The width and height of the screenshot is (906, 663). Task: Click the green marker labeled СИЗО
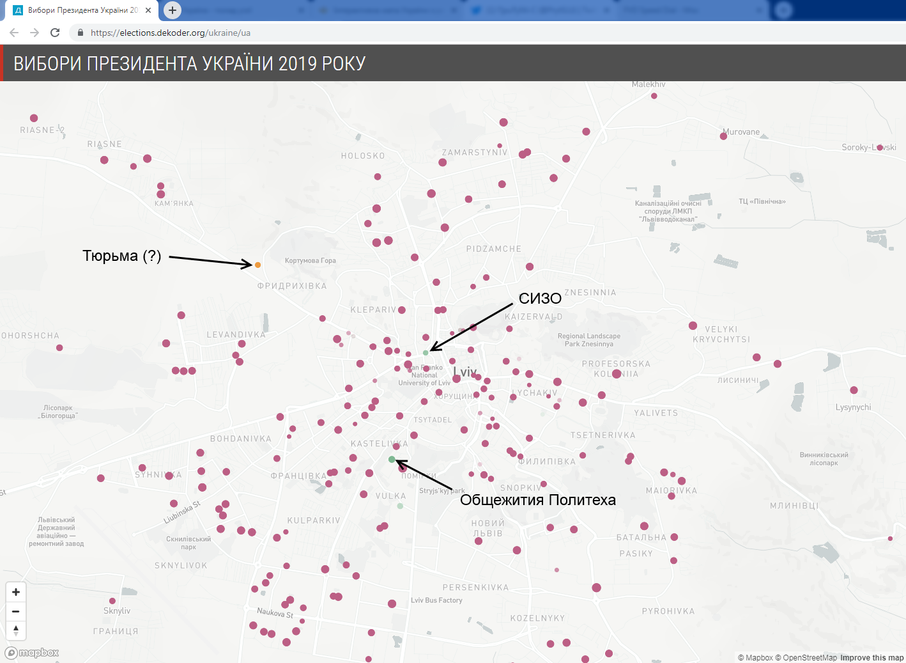pos(426,353)
